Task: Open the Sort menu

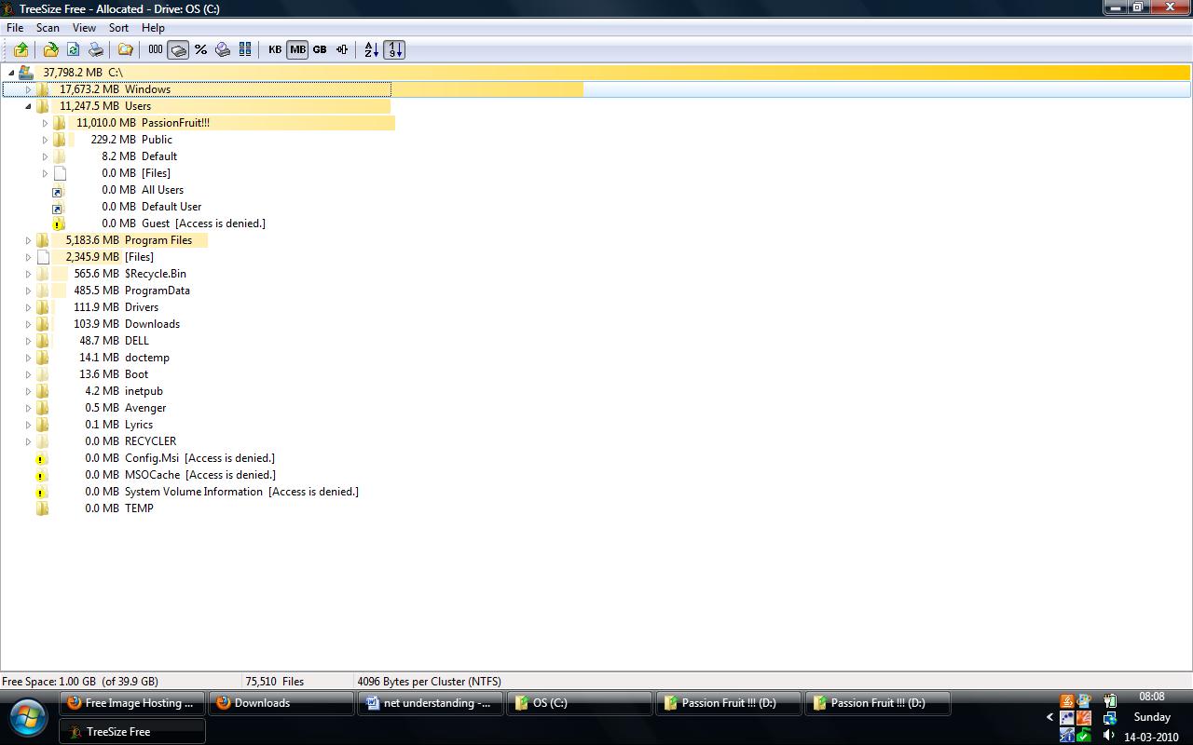Action: coord(118,28)
